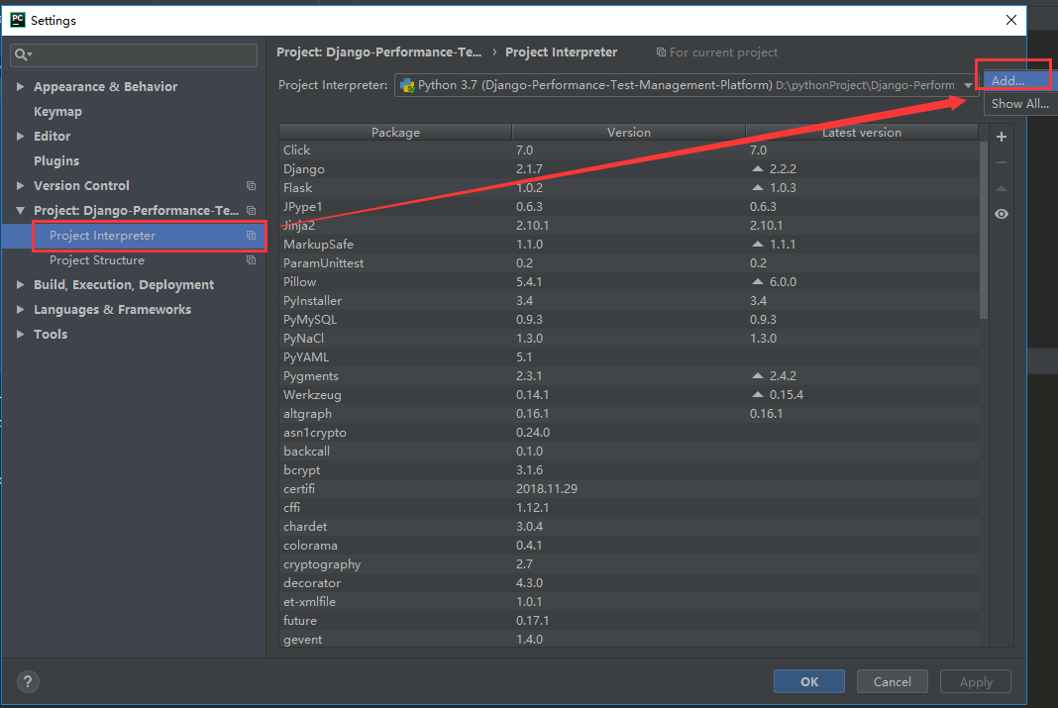The height and width of the screenshot is (708, 1058).
Task: Click the copy icon beside Project Interpreter item
Action: pyautogui.click(x=251, y=236)
